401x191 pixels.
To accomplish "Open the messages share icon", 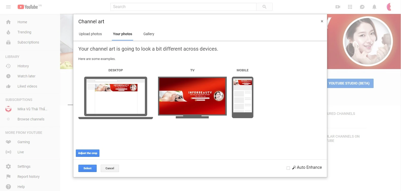I will coord(362,7).
